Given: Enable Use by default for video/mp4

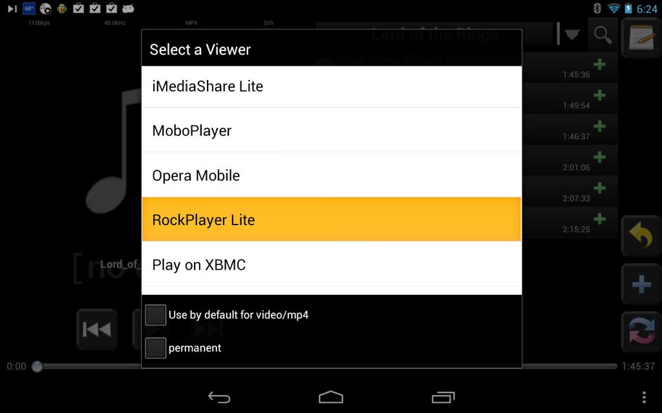Looking at the screenshot, I should click(x=155, y=315).
